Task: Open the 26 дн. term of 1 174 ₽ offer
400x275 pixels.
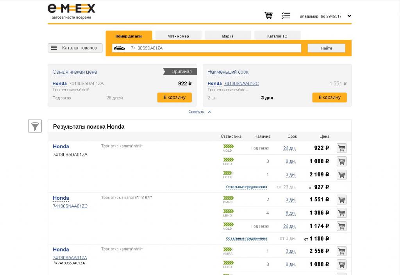Action: [289, 226]
